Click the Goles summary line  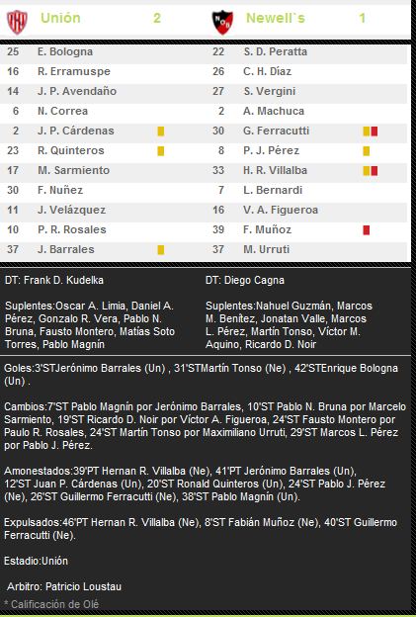[x=201, y=374]
